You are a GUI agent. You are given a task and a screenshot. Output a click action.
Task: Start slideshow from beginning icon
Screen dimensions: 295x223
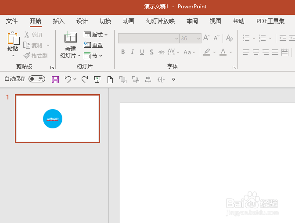coord(97,79)
